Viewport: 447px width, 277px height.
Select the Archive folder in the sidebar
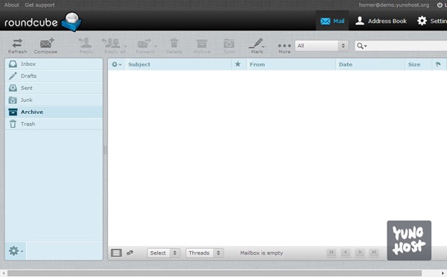click(x=54, y=112)
